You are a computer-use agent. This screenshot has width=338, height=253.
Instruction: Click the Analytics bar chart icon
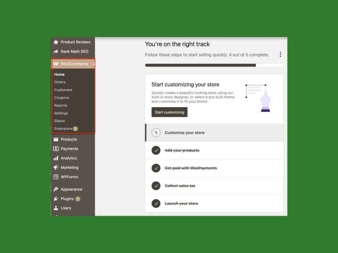click(56, 158)
